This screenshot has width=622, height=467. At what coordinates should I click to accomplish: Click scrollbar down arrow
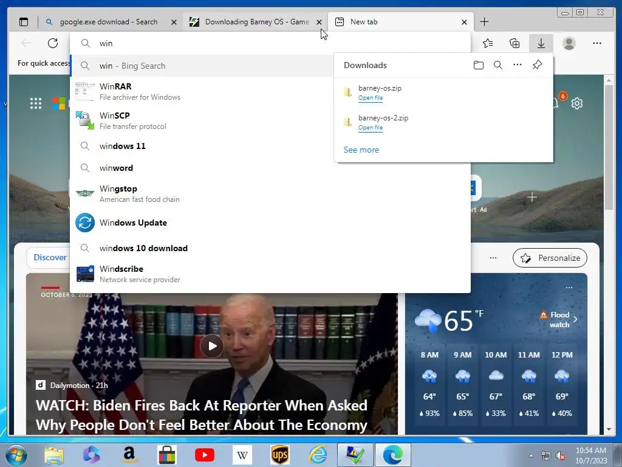[609, 429]
